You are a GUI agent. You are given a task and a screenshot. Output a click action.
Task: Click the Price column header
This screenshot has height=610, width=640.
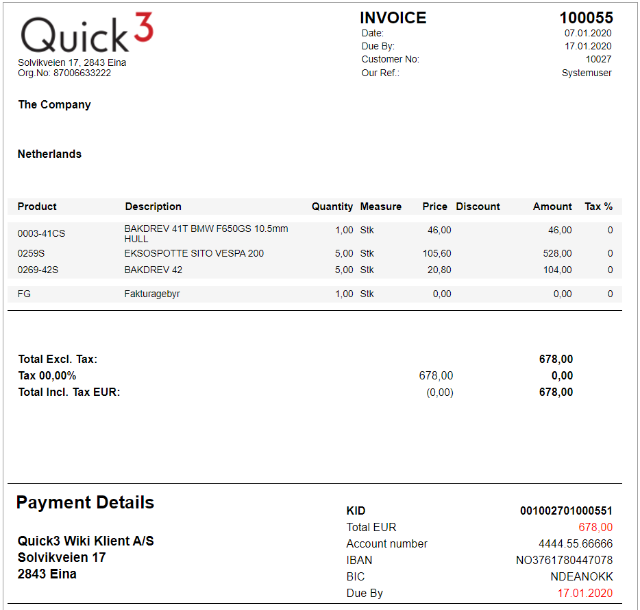pyautogui.click(x=434, y=207)
